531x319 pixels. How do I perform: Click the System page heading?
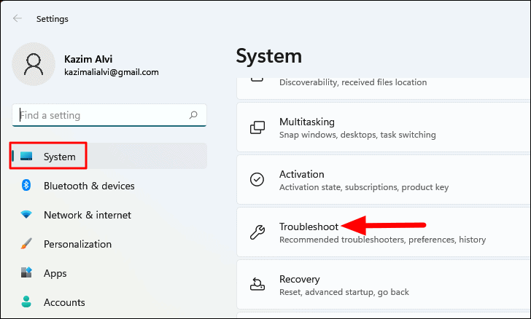click(x=269, y=56)
